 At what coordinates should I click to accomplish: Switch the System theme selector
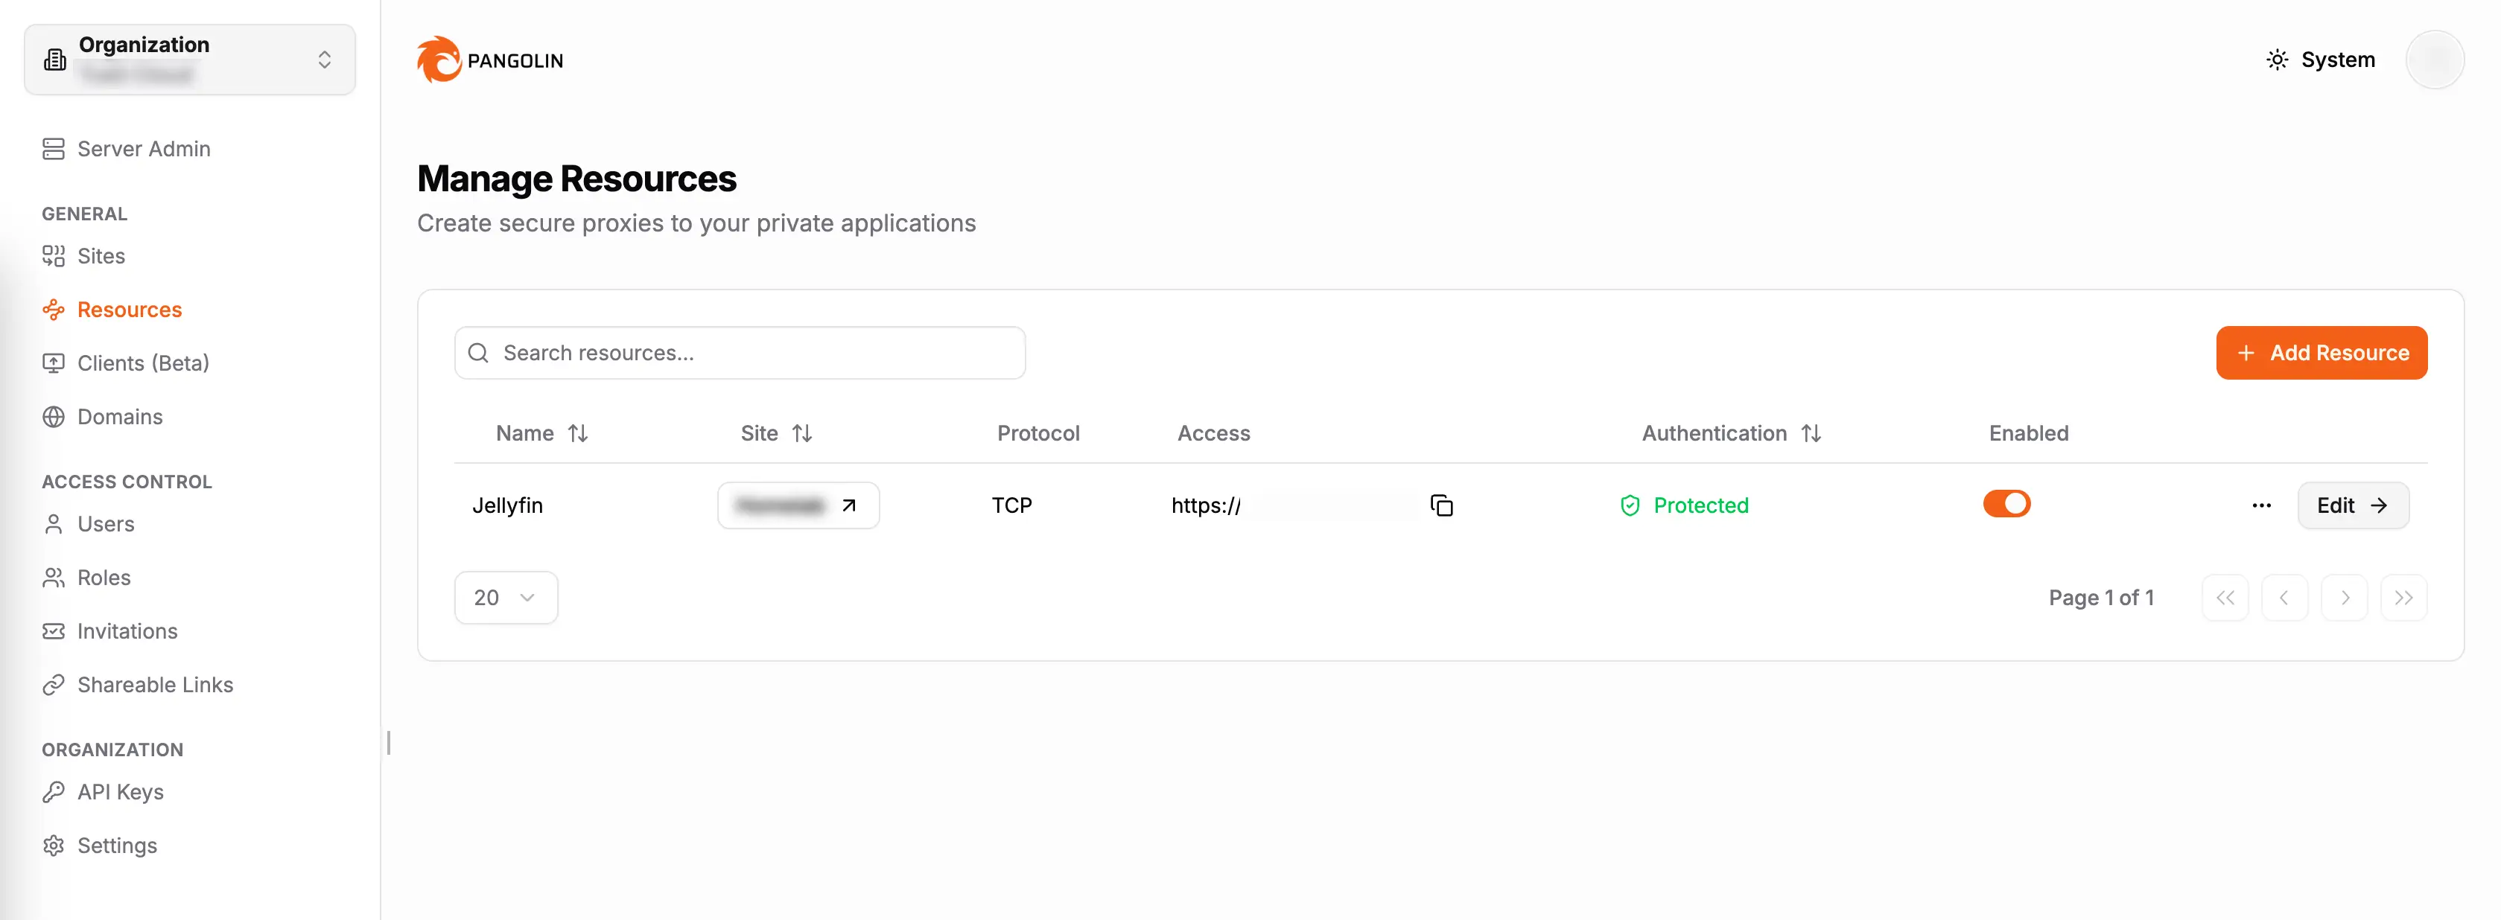(x=2319, y=60)
